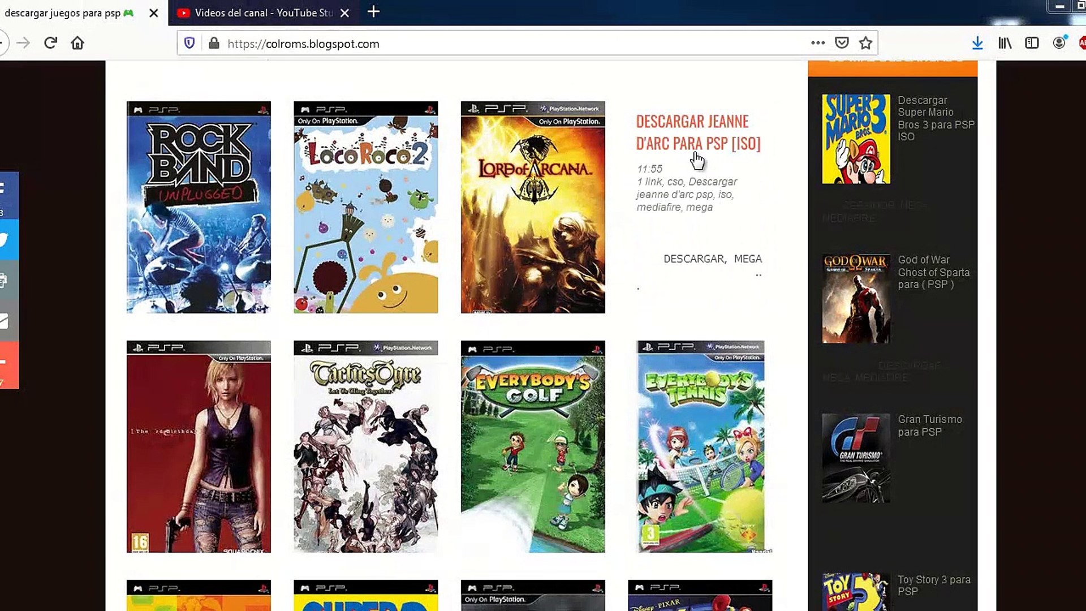Click the site padlock security icon
Image resolution: width=1086 pixels, height=611 pixels.
tap(214, 43)
